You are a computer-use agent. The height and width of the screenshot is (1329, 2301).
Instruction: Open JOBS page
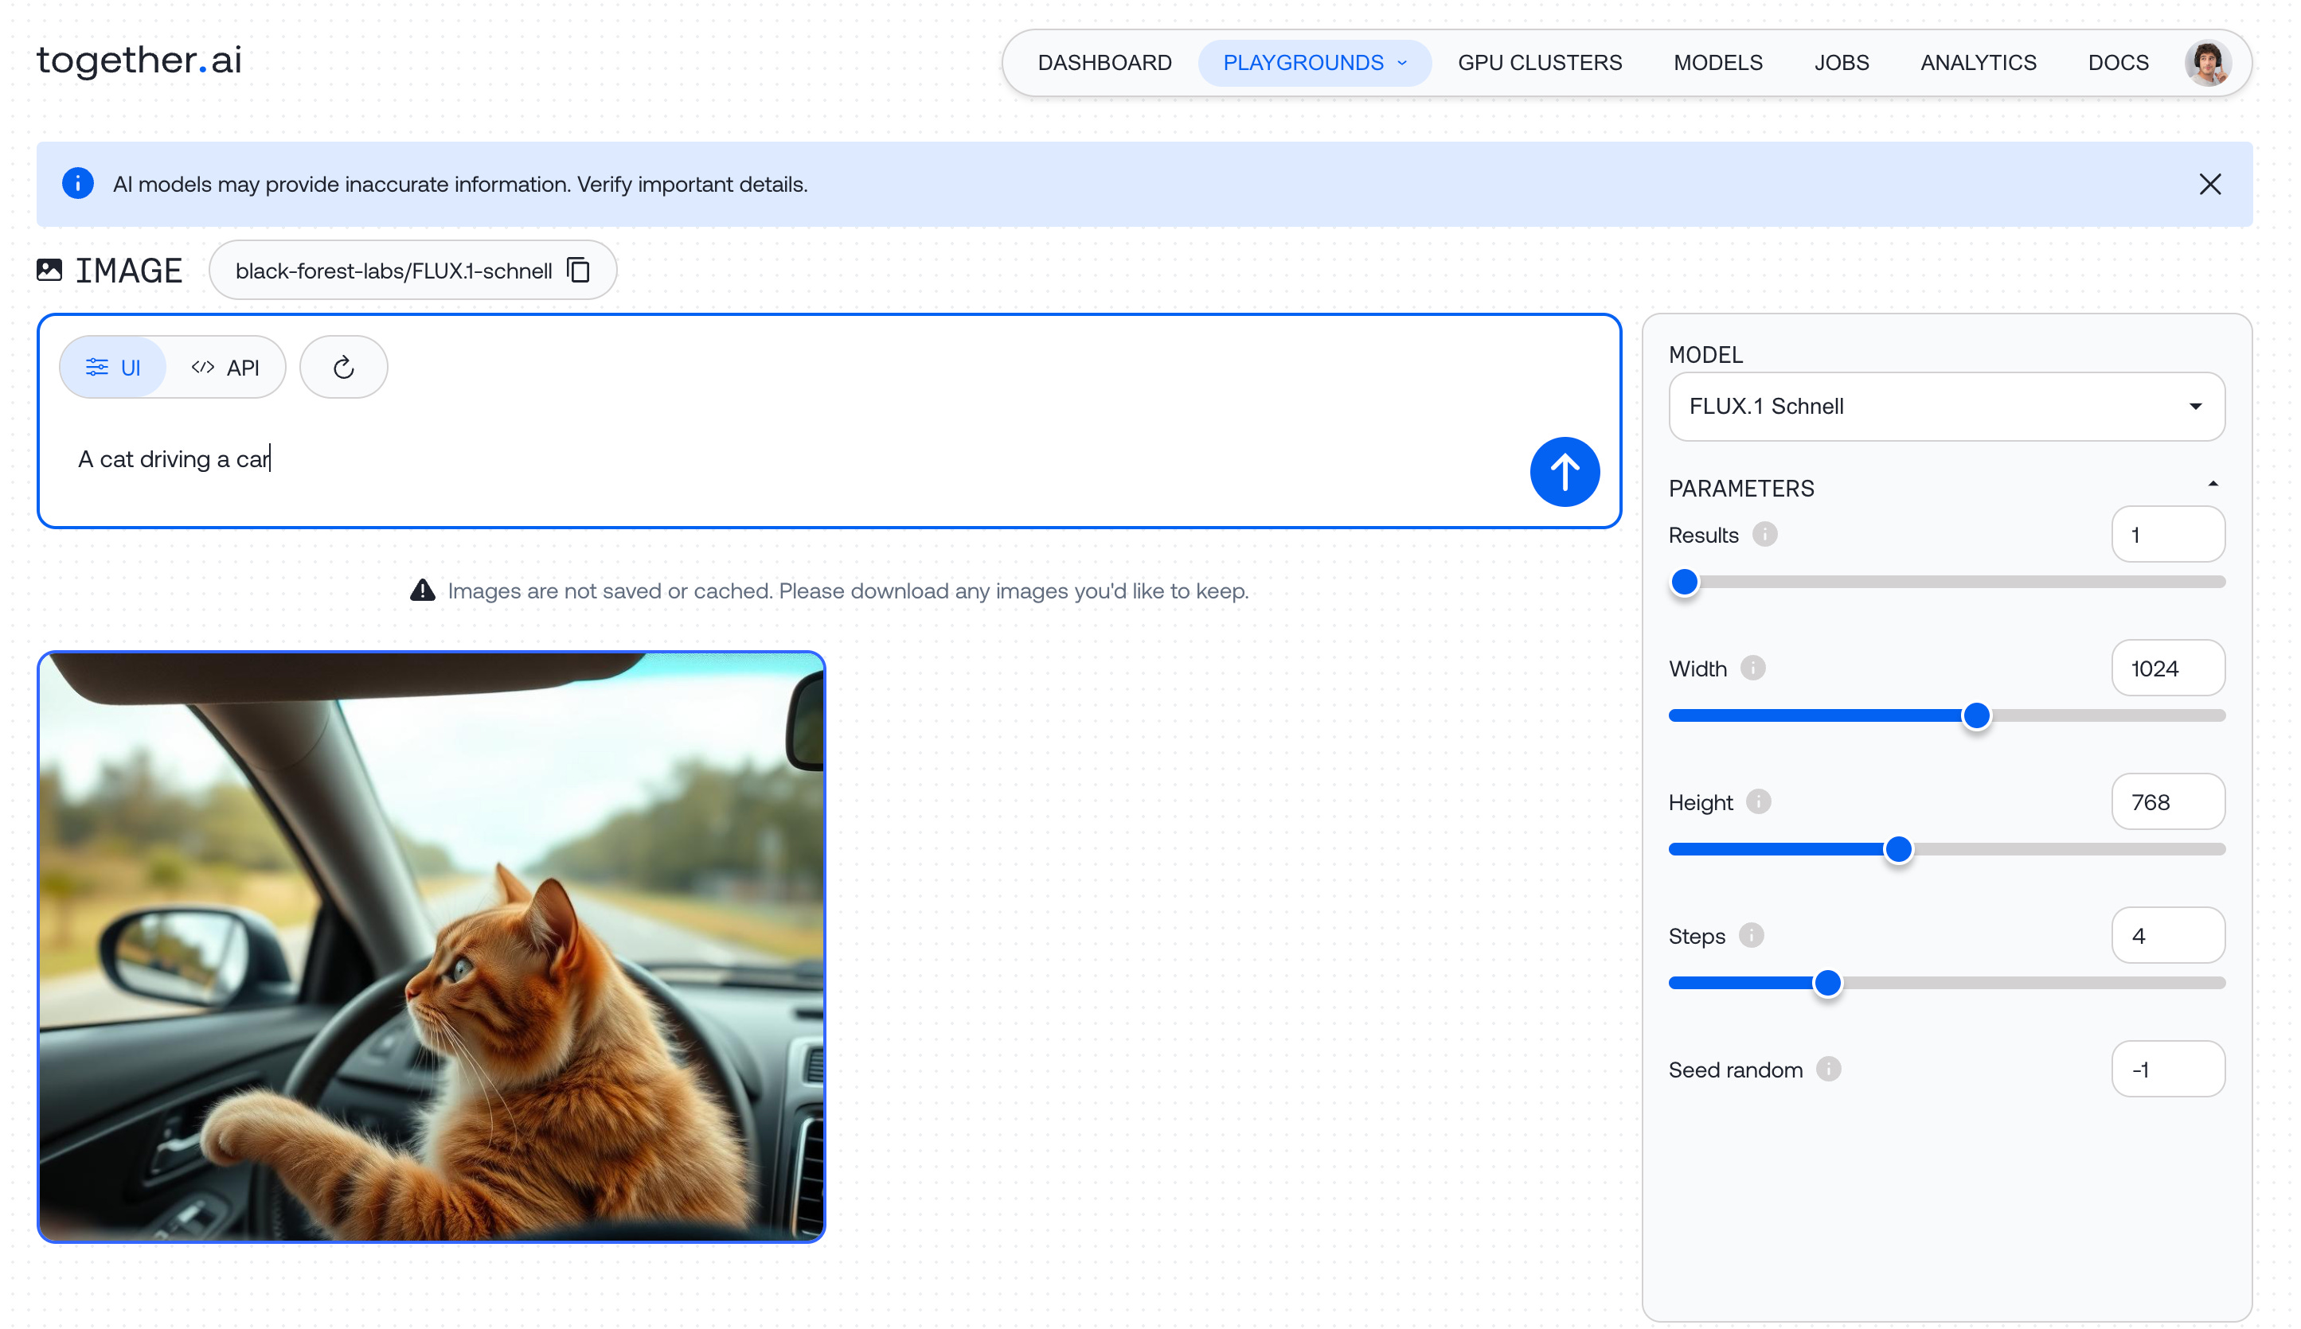1841,63
